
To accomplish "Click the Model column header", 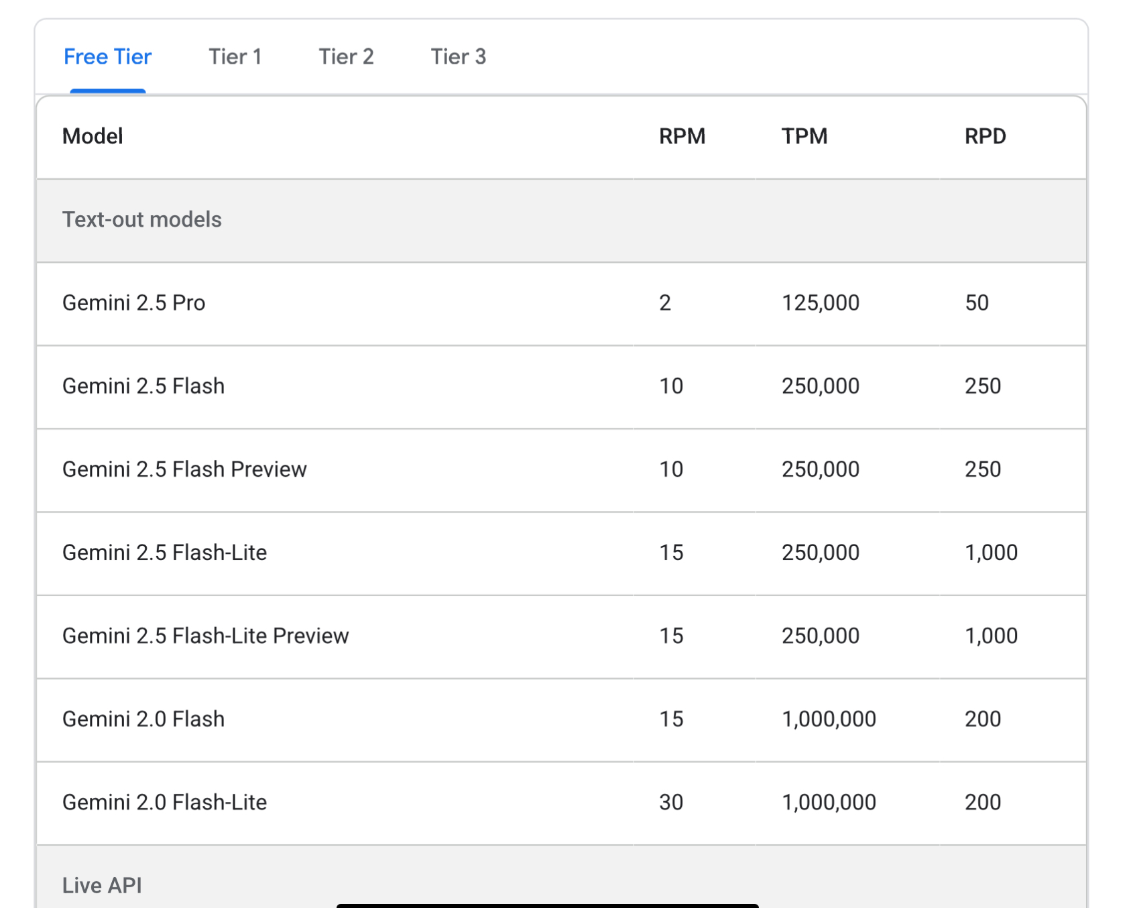I will tap(93, 137).
